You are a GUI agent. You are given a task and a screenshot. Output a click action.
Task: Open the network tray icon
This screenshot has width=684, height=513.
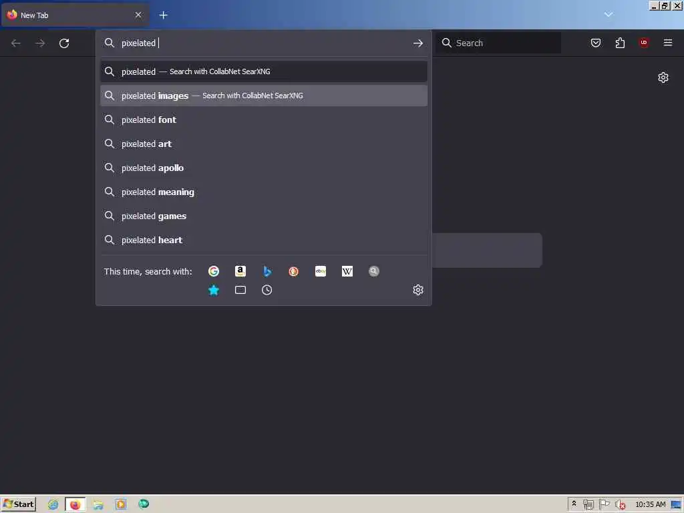(588, 504)
